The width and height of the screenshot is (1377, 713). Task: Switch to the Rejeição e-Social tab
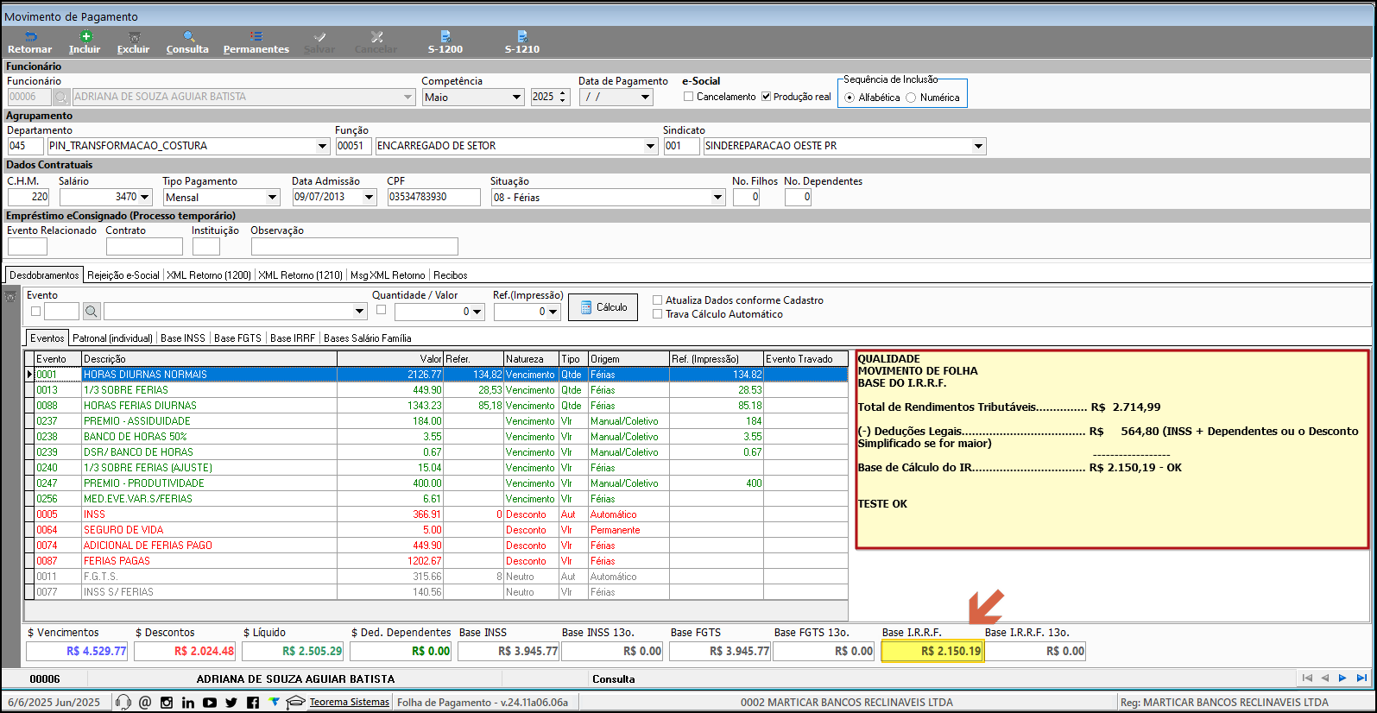coord(123,275)
